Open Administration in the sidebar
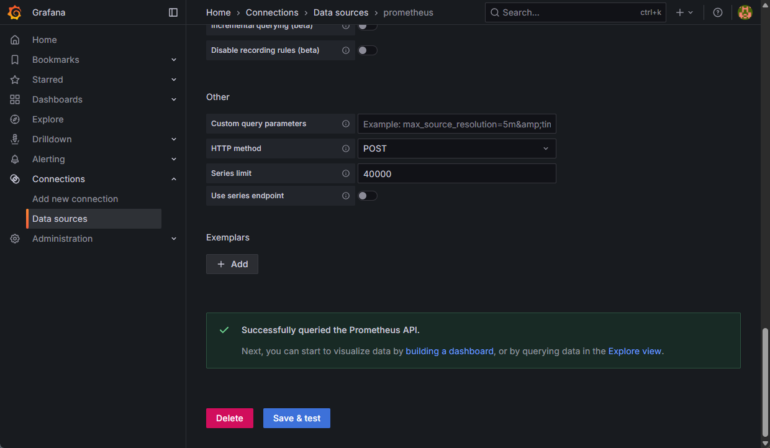 [x=62, y=239]
